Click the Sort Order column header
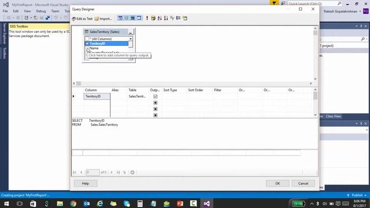370x208 pixels. point(195,90)
